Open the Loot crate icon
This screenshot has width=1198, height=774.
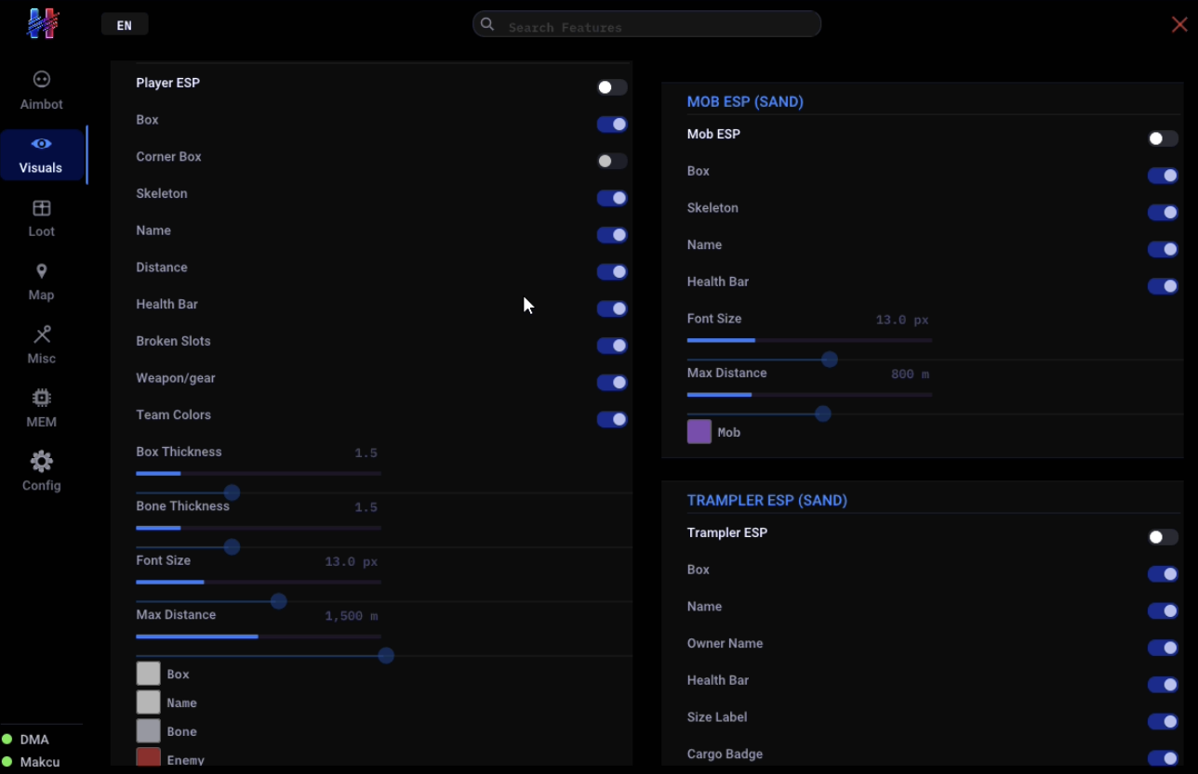41,208
